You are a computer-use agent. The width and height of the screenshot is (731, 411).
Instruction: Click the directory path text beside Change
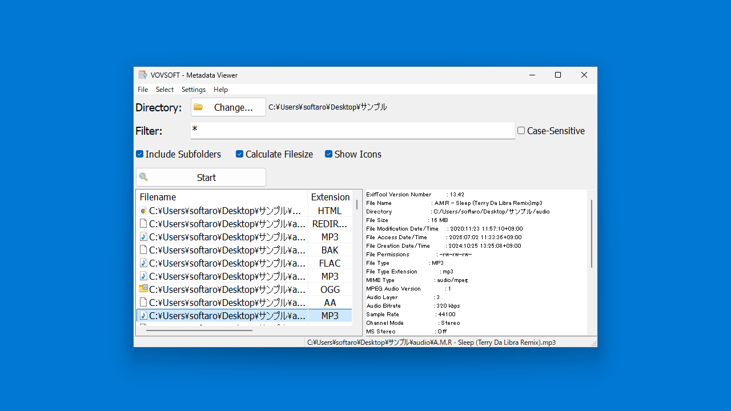328,107
